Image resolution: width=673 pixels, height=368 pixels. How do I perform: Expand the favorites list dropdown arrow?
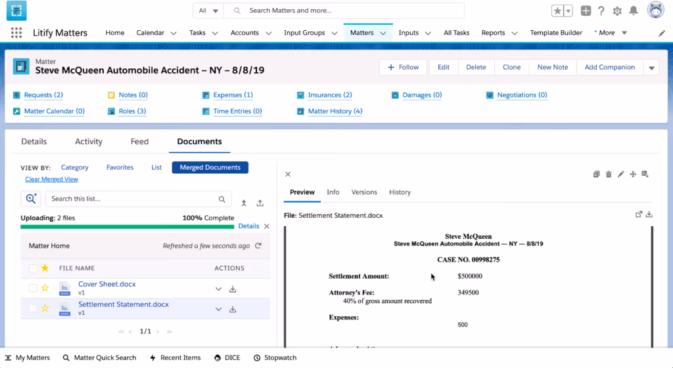(569, 11)
